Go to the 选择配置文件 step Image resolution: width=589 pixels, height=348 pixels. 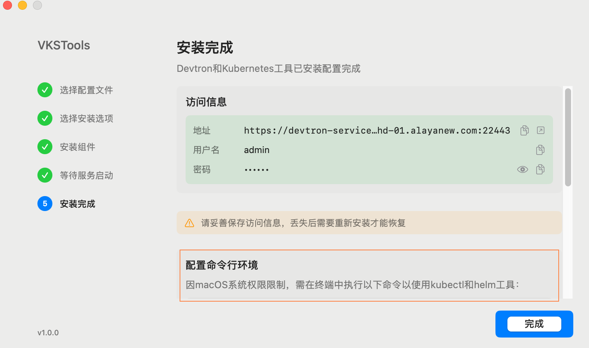[86, 90]
